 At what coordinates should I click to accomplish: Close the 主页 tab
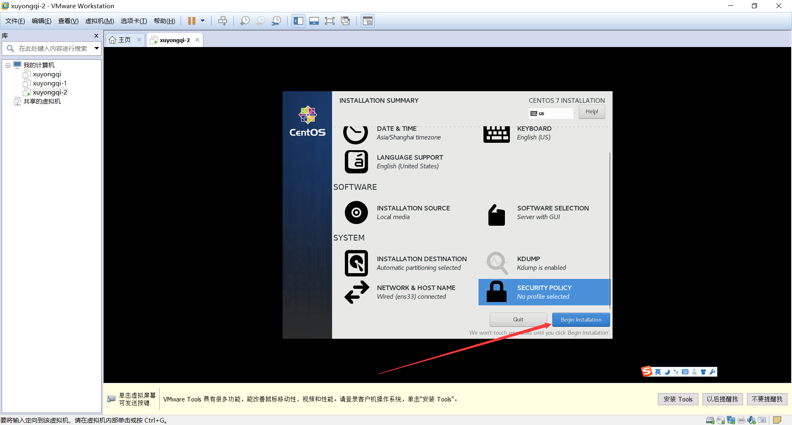pyautogui.click(x=139, y=40)
